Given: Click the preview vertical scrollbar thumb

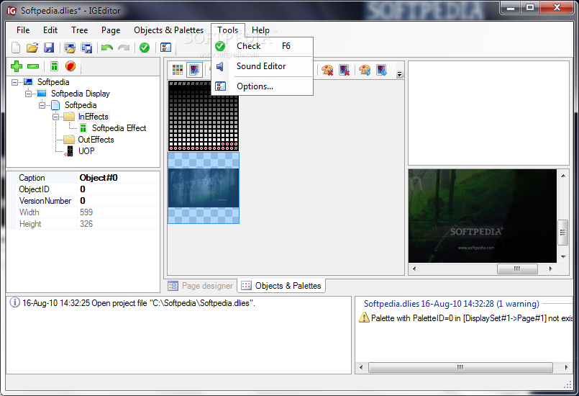Looking at the screenshot, I should pyautogui.click(x=562, y=233).
